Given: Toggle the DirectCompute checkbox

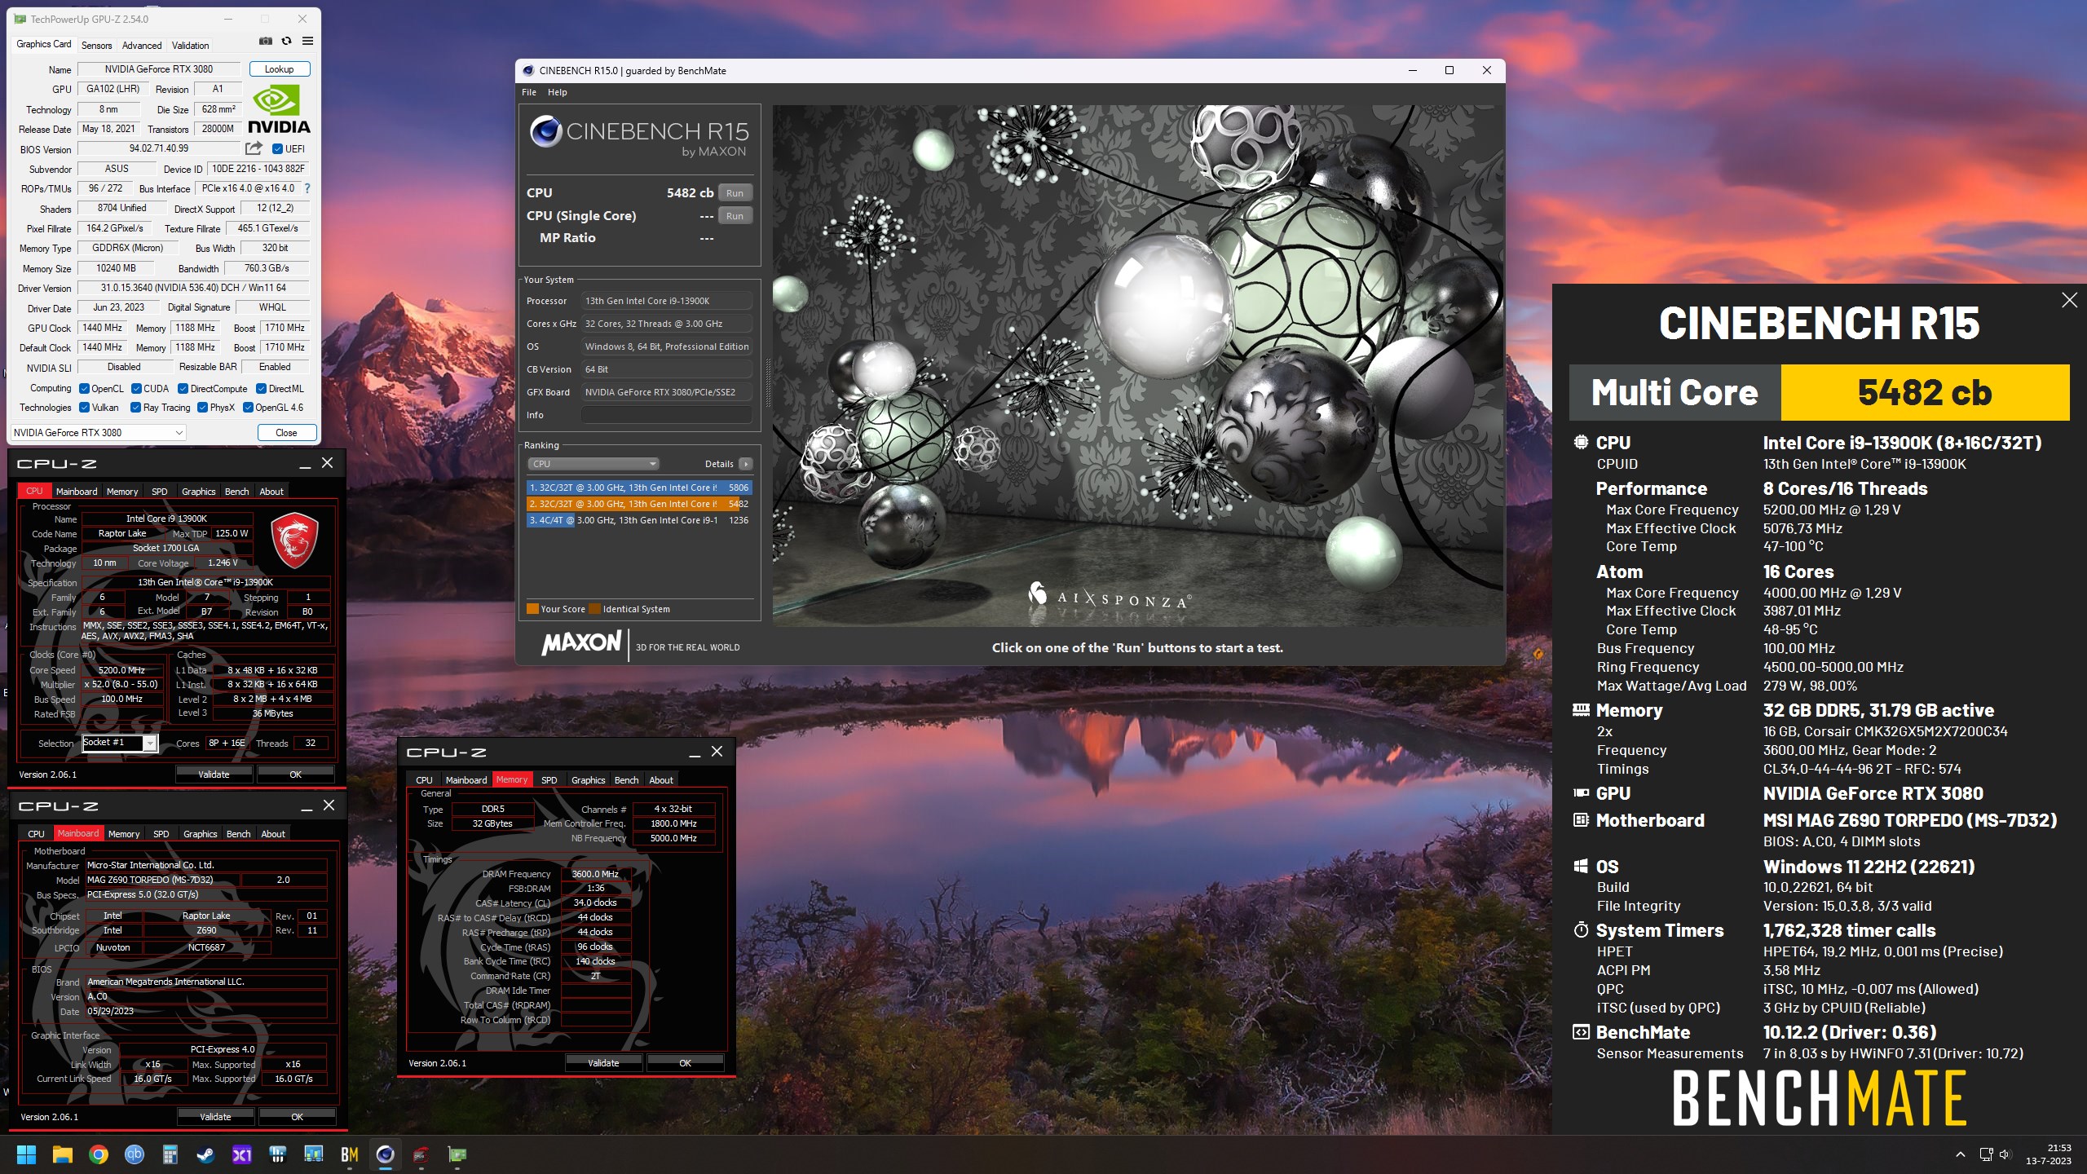Looking at the screenshot, I should (183, 388).
